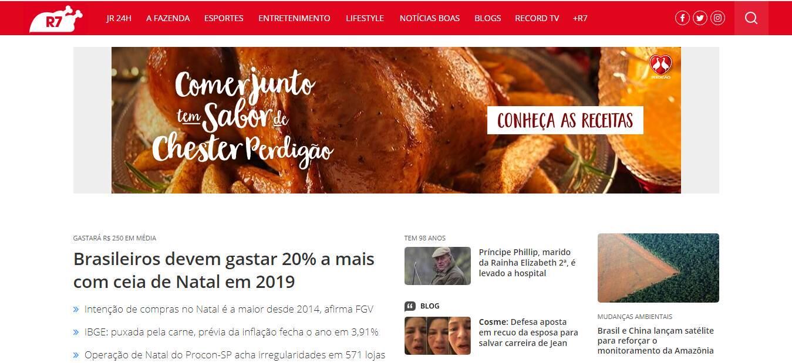Image resolution: width=792 pixels, height=363 pixels.
Task: Open the Amazônia deforestation aerial thumbnail
Action: point(658,268)
